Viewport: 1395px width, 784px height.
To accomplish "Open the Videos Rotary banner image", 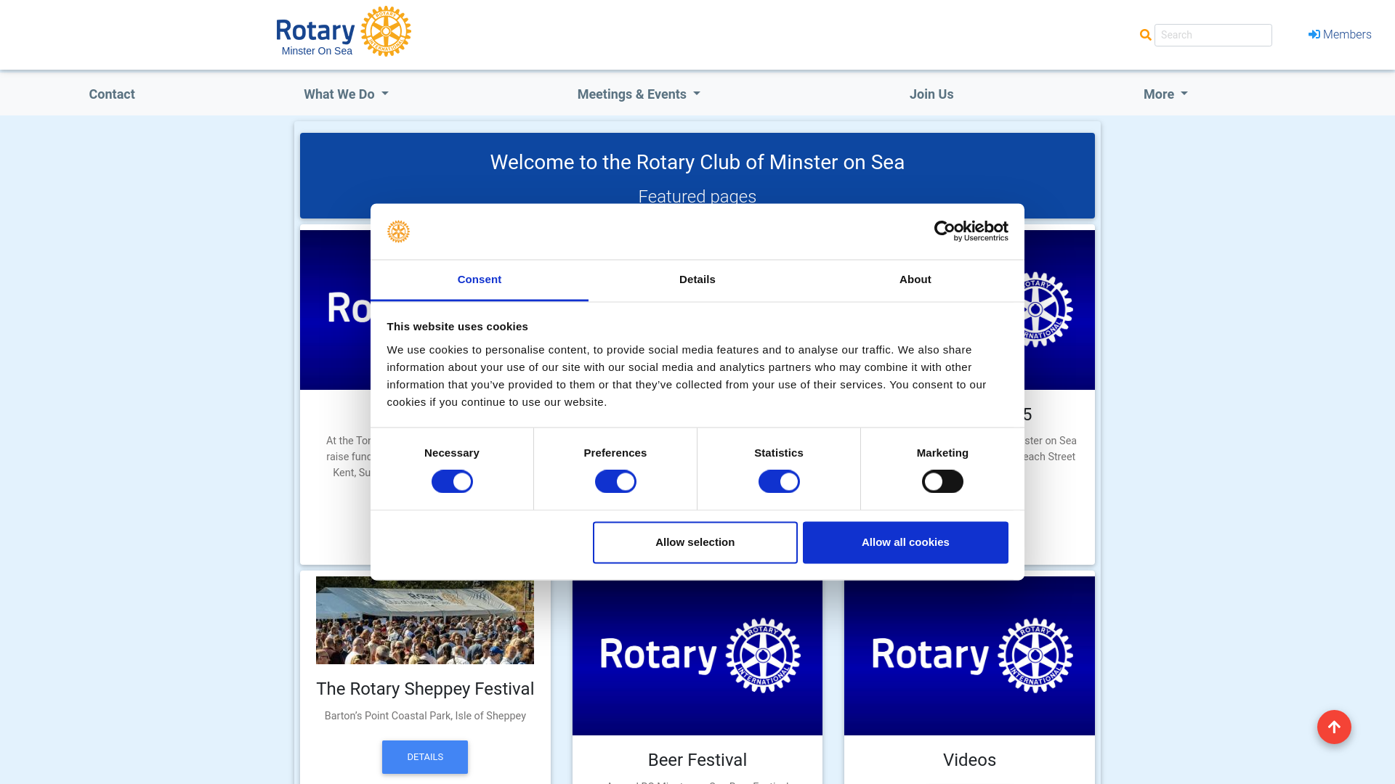I will pos(969,656).
